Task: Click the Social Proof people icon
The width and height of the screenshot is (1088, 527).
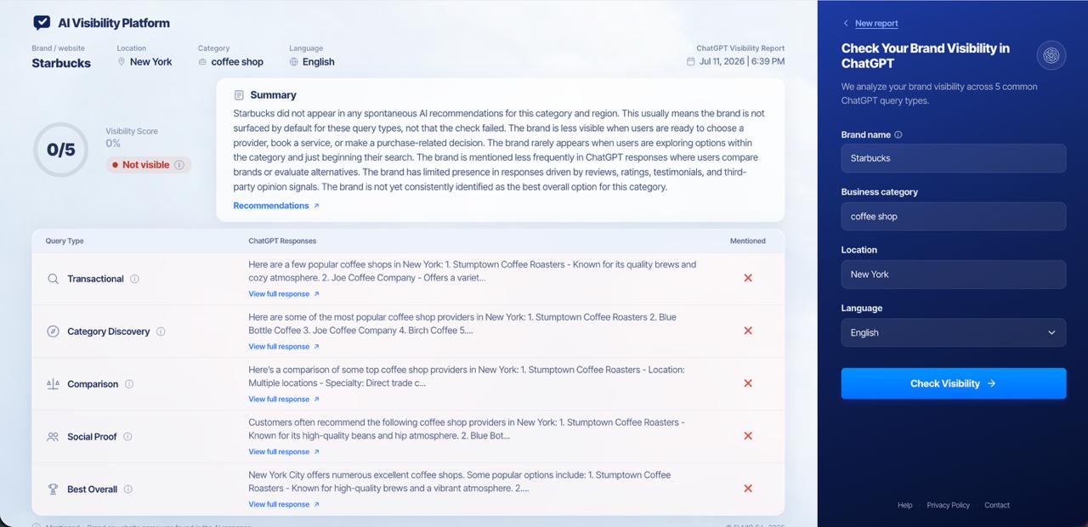Action: (53, 437)
